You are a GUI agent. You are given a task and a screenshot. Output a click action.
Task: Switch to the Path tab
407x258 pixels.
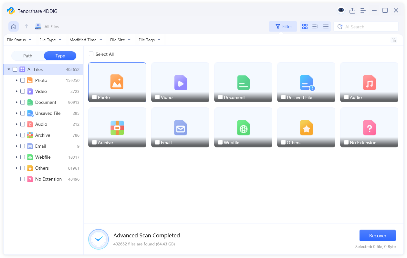point(27,56)
